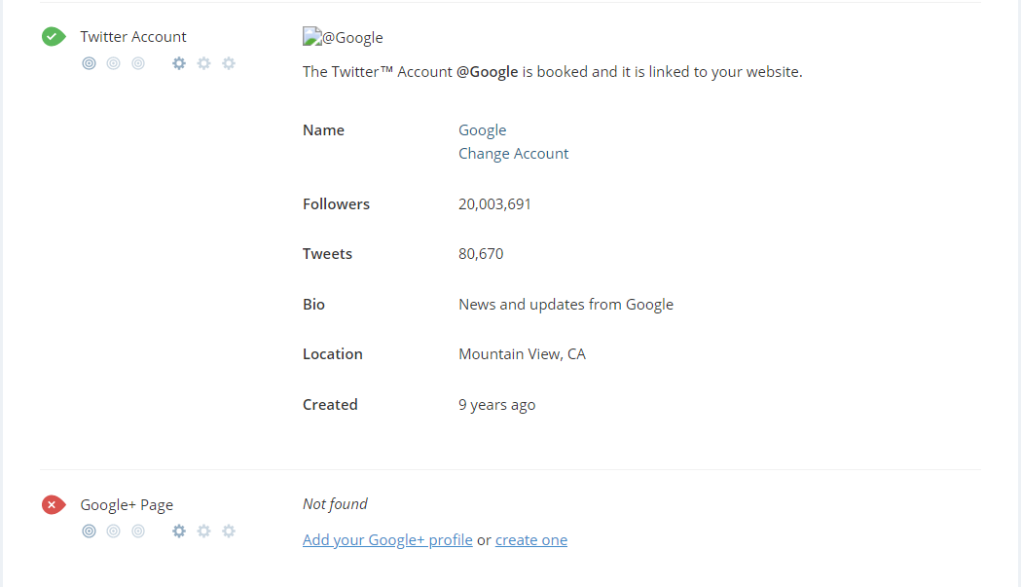Click the middle gear icon under Google+ Page
The height and width of the screenshot is (587, 1021).
click(x=203, y=532)
